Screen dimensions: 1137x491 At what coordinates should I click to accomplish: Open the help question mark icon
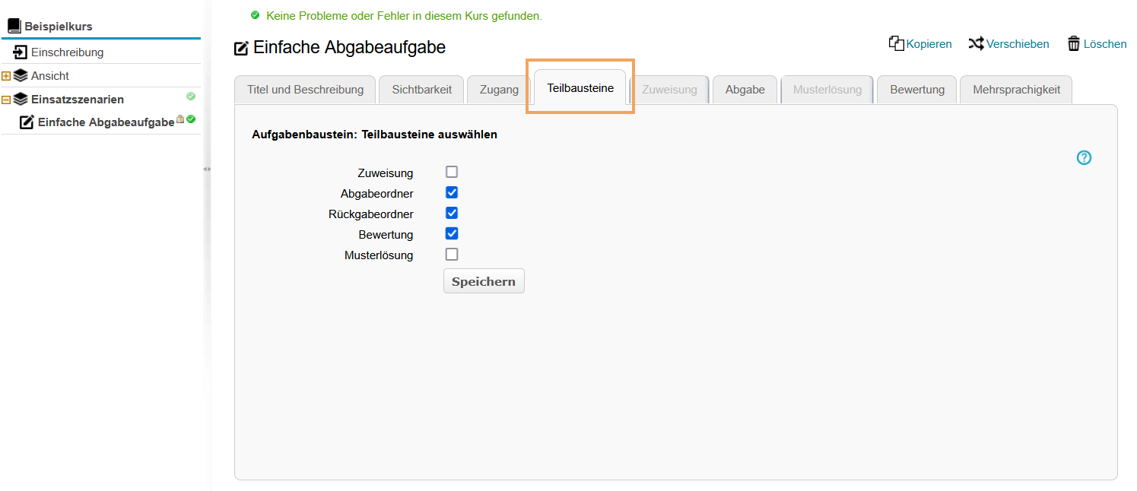[x=1084, y=157]
